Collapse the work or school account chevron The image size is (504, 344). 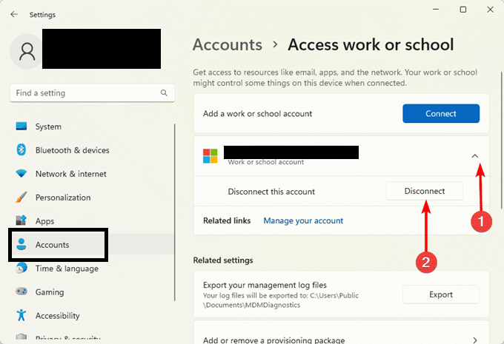point(475,156)
